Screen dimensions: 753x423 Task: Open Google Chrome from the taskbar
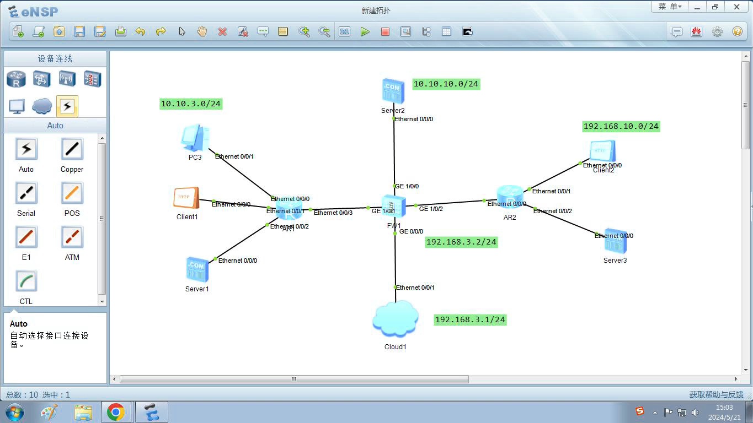pyautogui.click(x=115, y=412)
